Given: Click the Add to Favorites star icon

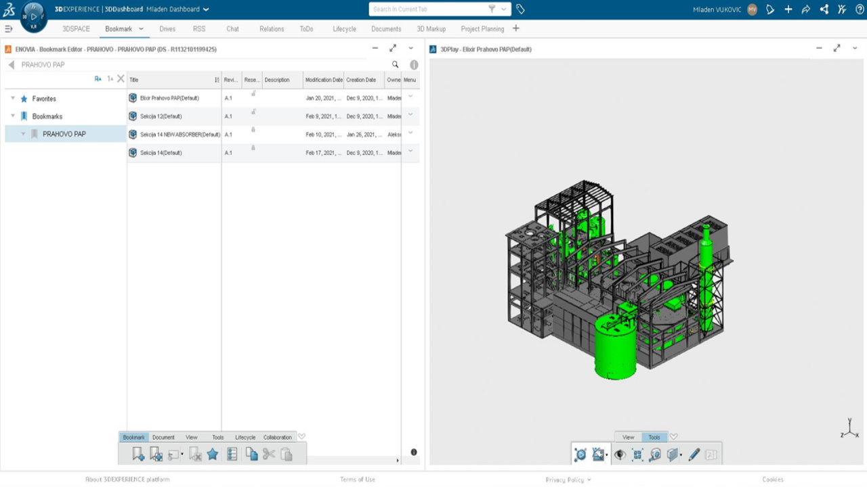Looking at the screenshot, I should pyautogui.click(x=213, y=455).
